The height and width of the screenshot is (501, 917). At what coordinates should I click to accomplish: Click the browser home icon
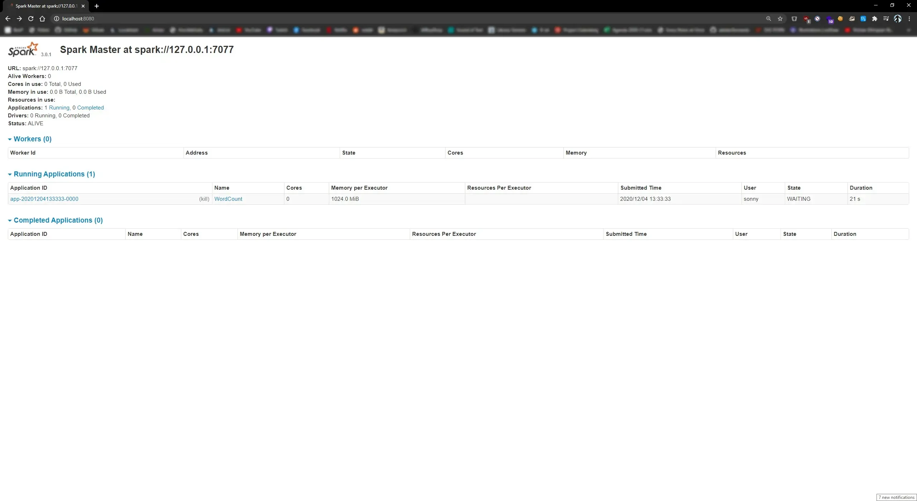42,19
